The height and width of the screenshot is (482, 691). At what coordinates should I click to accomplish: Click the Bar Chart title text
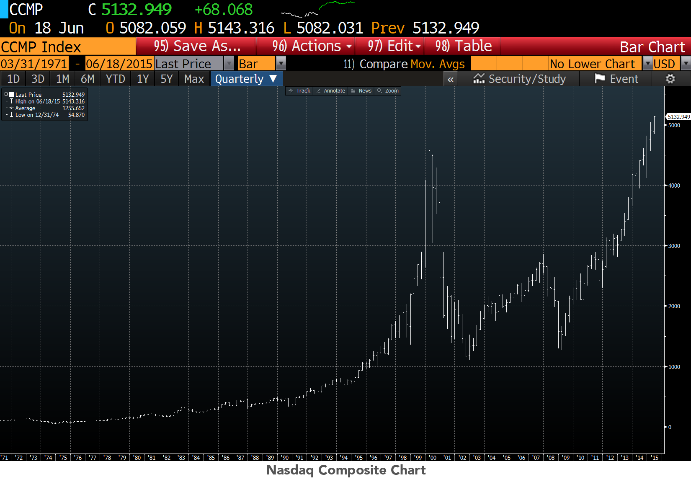[x=652, y=47]
